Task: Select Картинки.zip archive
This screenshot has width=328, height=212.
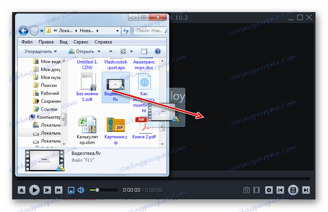Action: [116, 130]
